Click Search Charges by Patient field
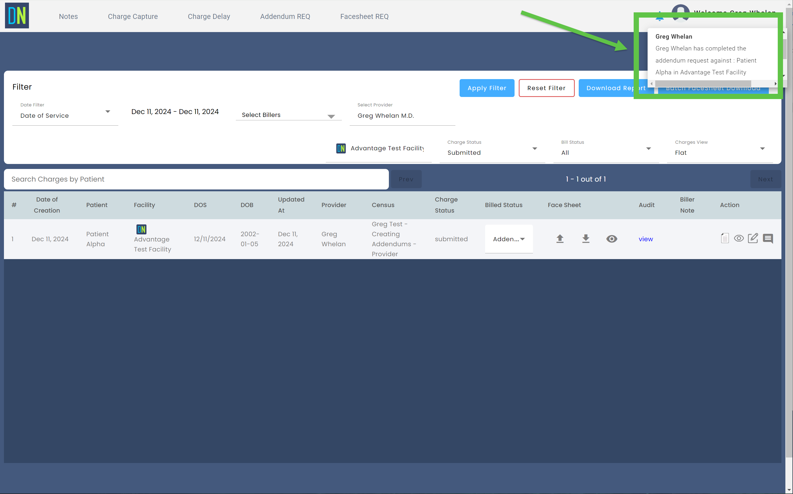The width and height of the screenshot is (793, 494). pos(196,179)
